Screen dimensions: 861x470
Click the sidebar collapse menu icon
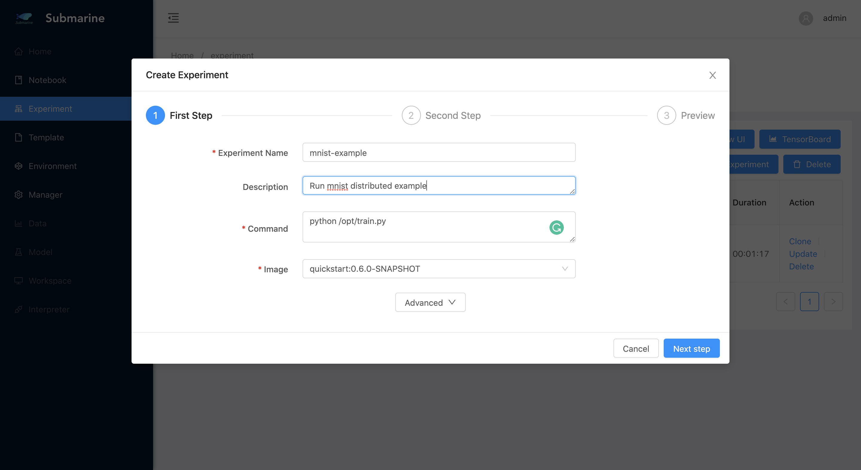pyautogui.click(x=173, y=18)
